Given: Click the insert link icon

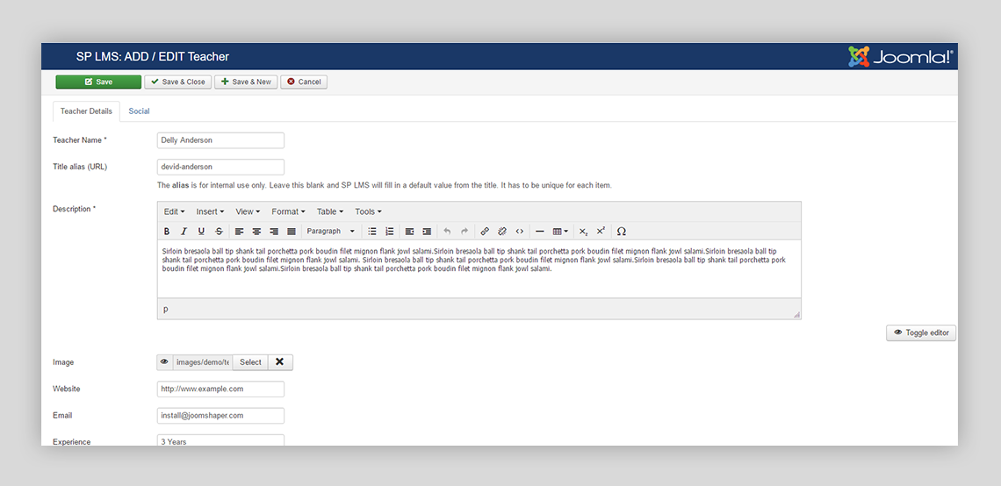Looking at the screenshot, I should pos(485,232).
